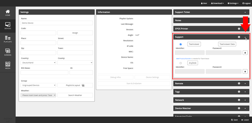Screen dimensions: 252x123
Task: Click the TeamViewer password lock icon
Action: coord(245,53)
